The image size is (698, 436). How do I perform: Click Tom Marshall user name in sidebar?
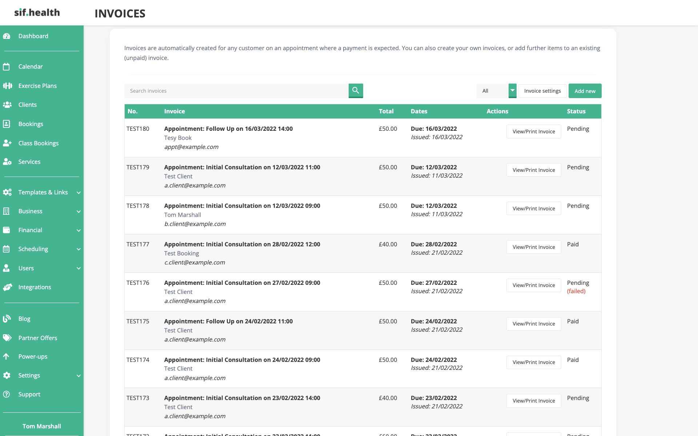pos(41,426)
